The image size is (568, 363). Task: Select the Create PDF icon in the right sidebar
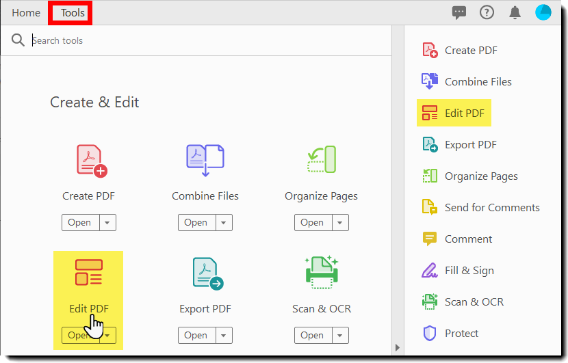point(430,50)
